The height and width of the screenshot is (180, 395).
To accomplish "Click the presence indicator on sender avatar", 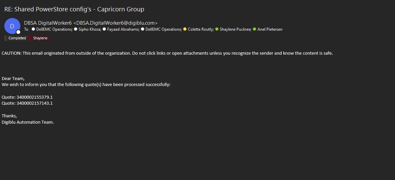I will pos(18,32).
